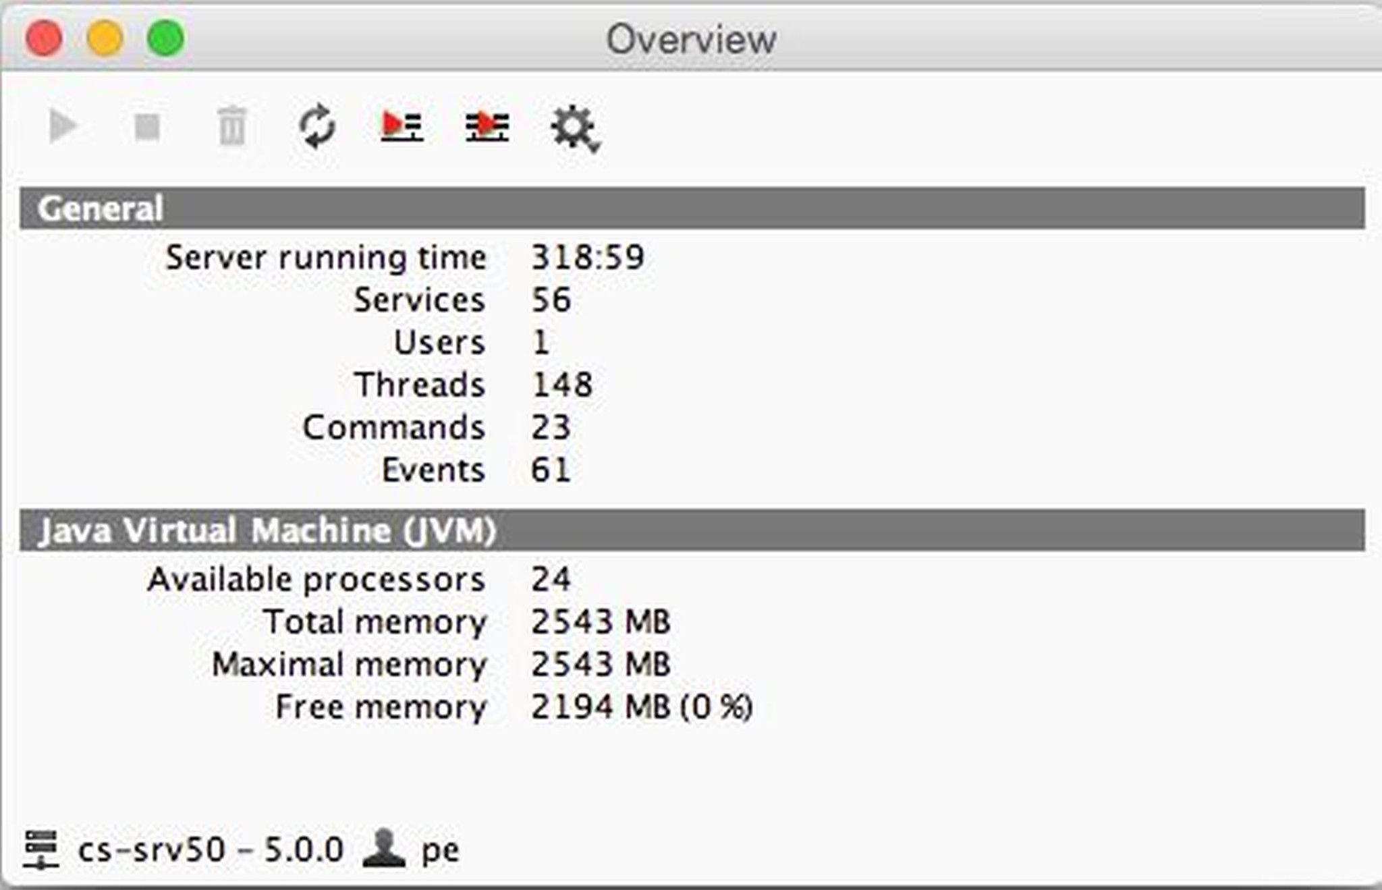1382x890 pixels.
Task: Click the red play-with-lines icon
Action: (x=402, y=126)
